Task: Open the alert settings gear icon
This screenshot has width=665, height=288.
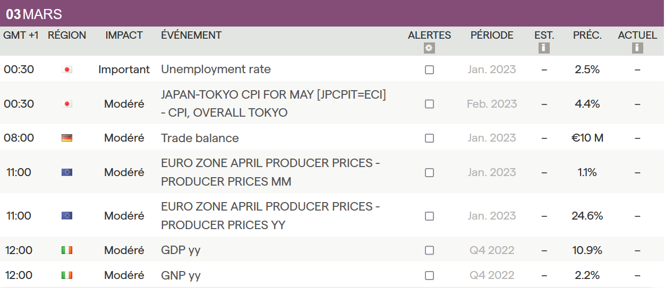Action: [429, 48]
